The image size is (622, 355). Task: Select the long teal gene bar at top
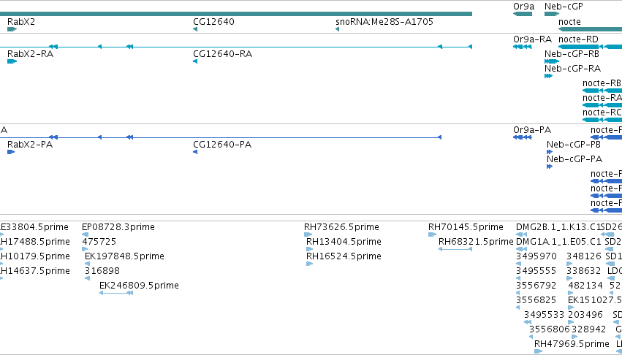[x=236, y=14]
